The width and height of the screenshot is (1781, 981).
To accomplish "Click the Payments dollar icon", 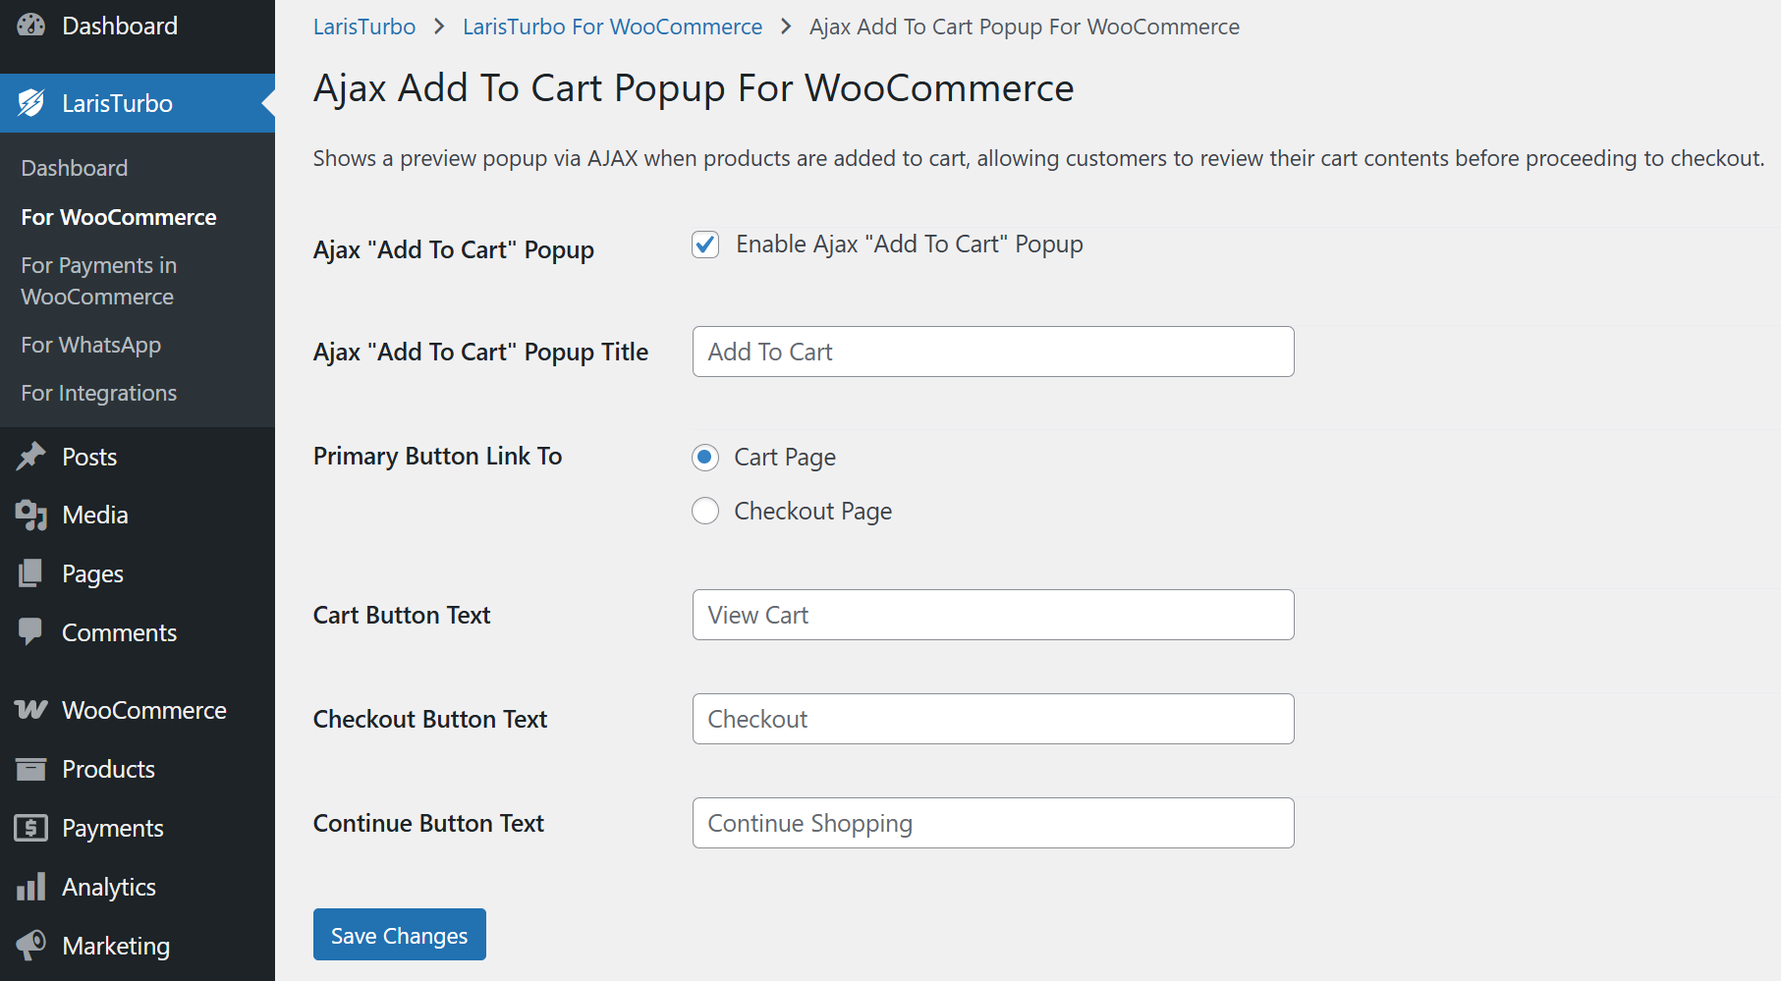I will (31, 828).
